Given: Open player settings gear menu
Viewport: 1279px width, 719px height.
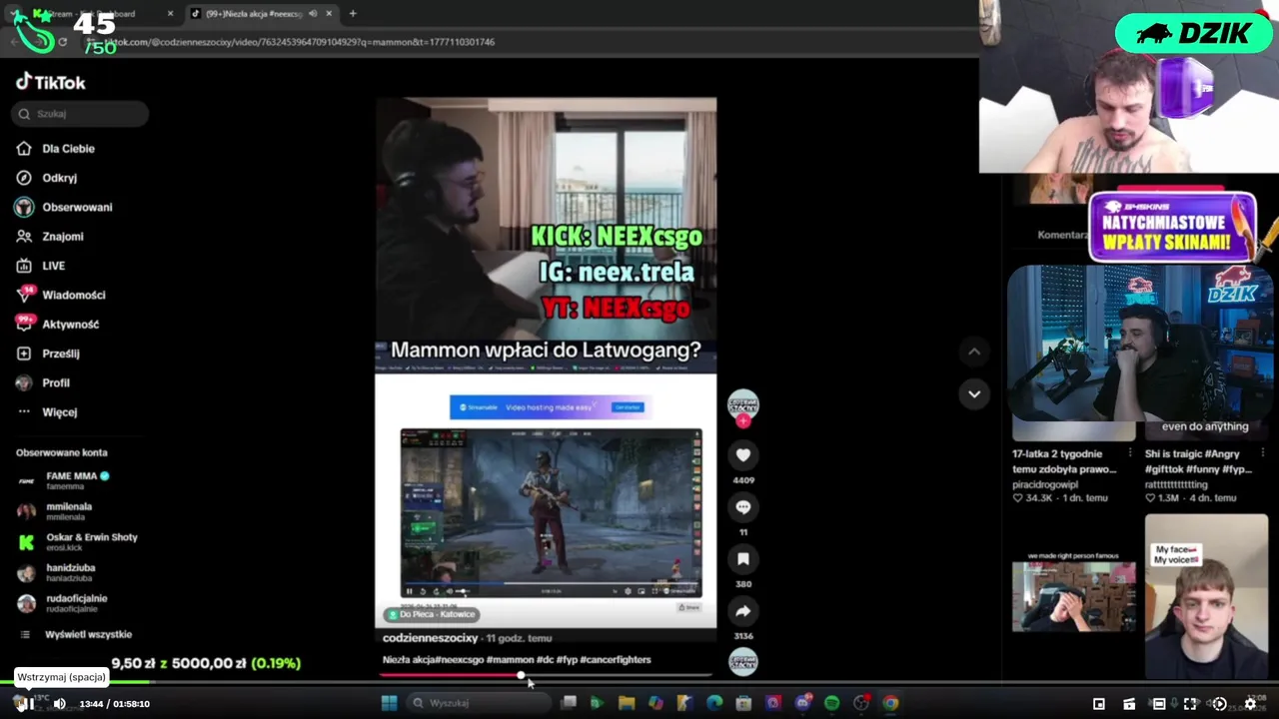Looking at the screenshot, I should (1250, 704).
